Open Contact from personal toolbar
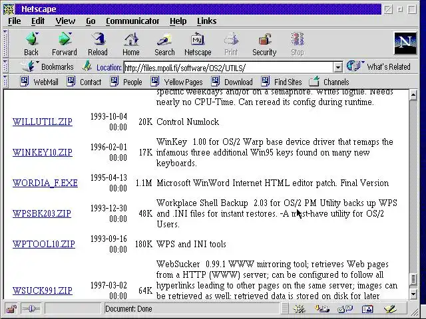 click(x=84, y=82)
